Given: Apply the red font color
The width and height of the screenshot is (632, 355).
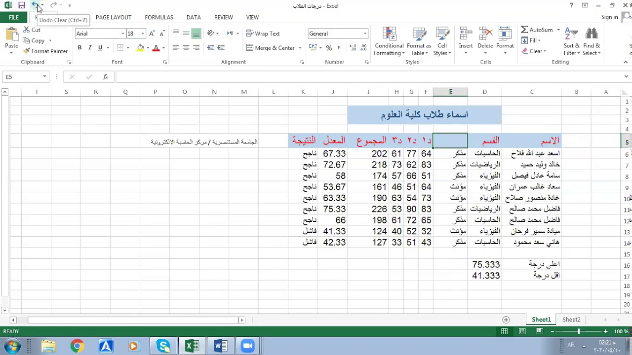Looking at the screenshot, I should pos(156,48).
